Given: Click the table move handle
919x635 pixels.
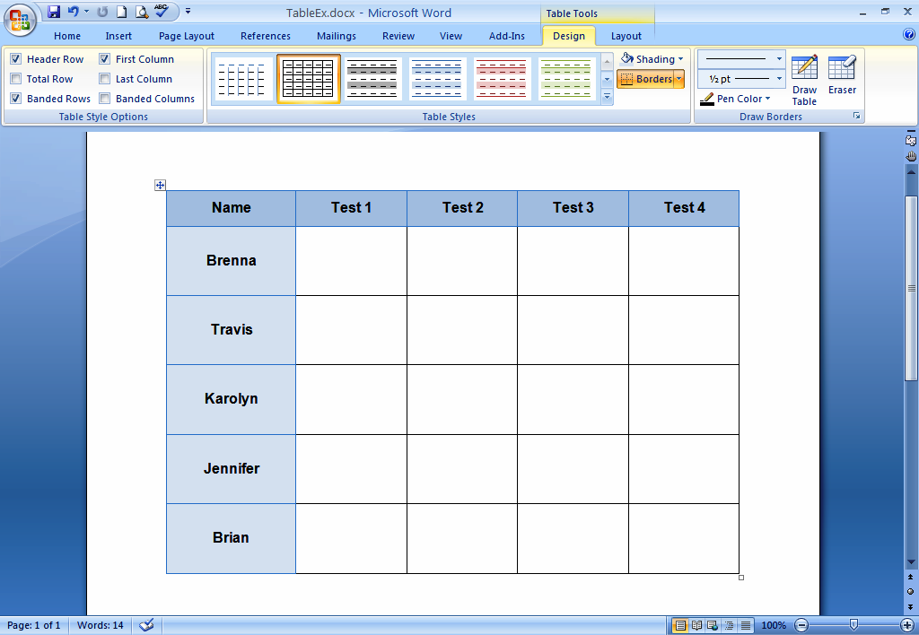Looking at the screenshot, I should click(160, 186).
